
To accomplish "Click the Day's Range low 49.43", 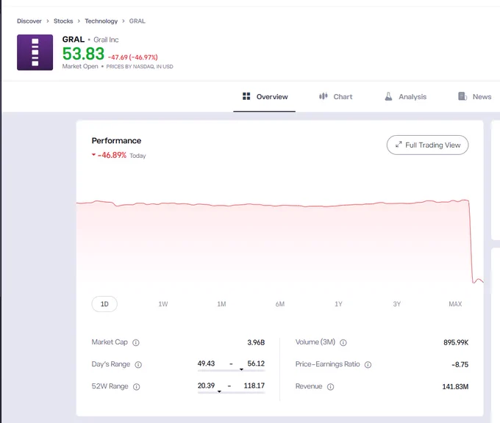I will pos(206,364).
